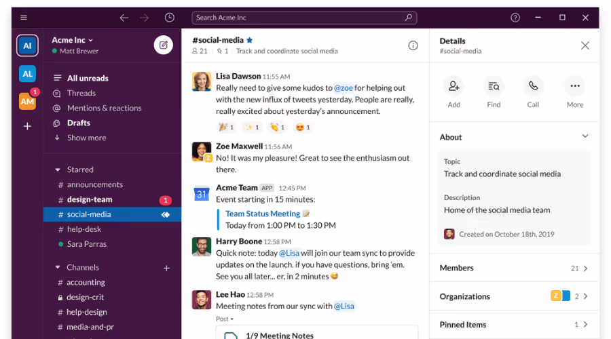Click Show more in sidebar
The image size is (611, 339).
(86, 138)
